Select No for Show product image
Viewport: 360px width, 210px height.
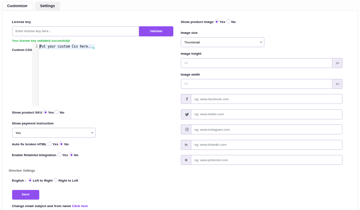pos(228,21)
